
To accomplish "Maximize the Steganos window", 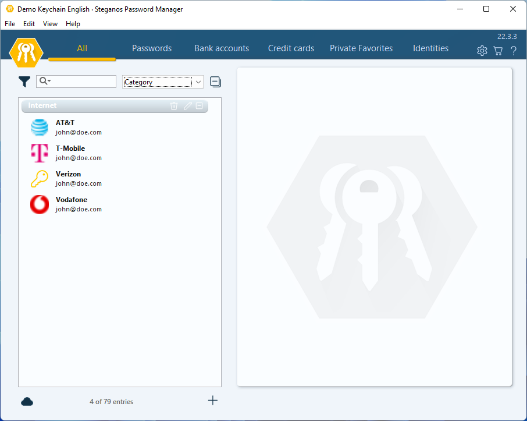I will pos(486,9).
